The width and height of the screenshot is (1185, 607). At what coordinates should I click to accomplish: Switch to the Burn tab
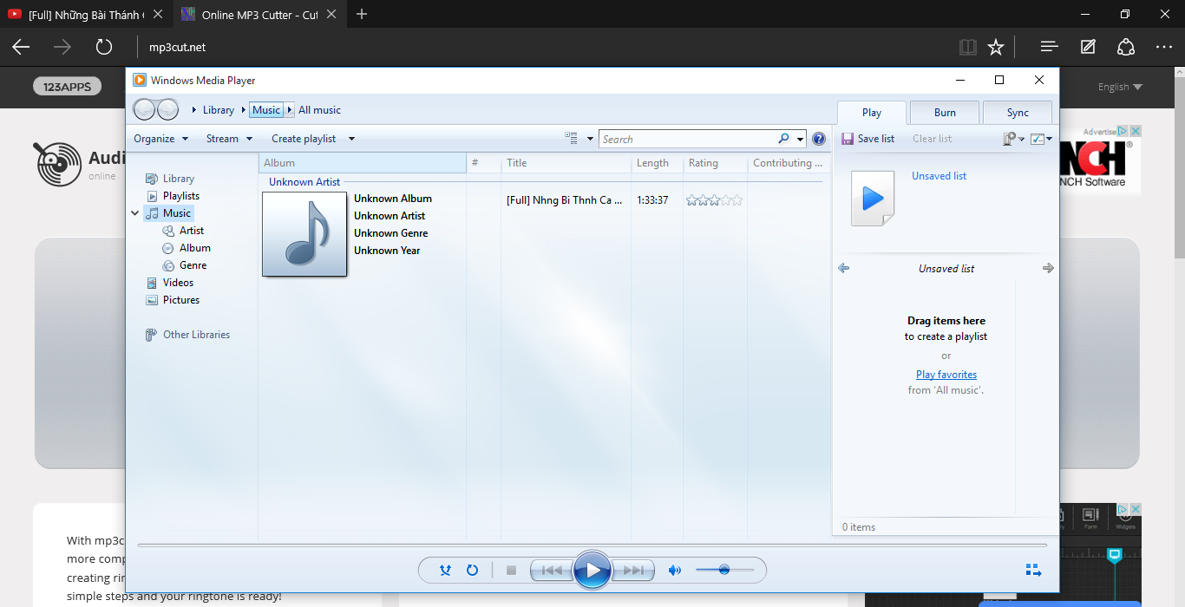[x=945, y=113]
